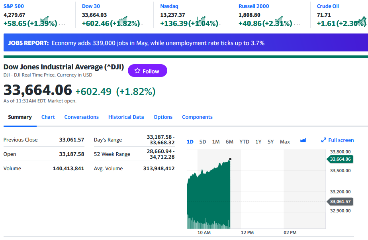Click the daily change +602.49
Screen dimensions: 368x240
coord(93,92)
